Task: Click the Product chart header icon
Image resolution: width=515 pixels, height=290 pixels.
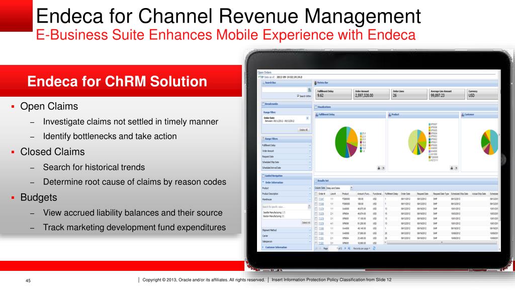Action: click(390, 114)
